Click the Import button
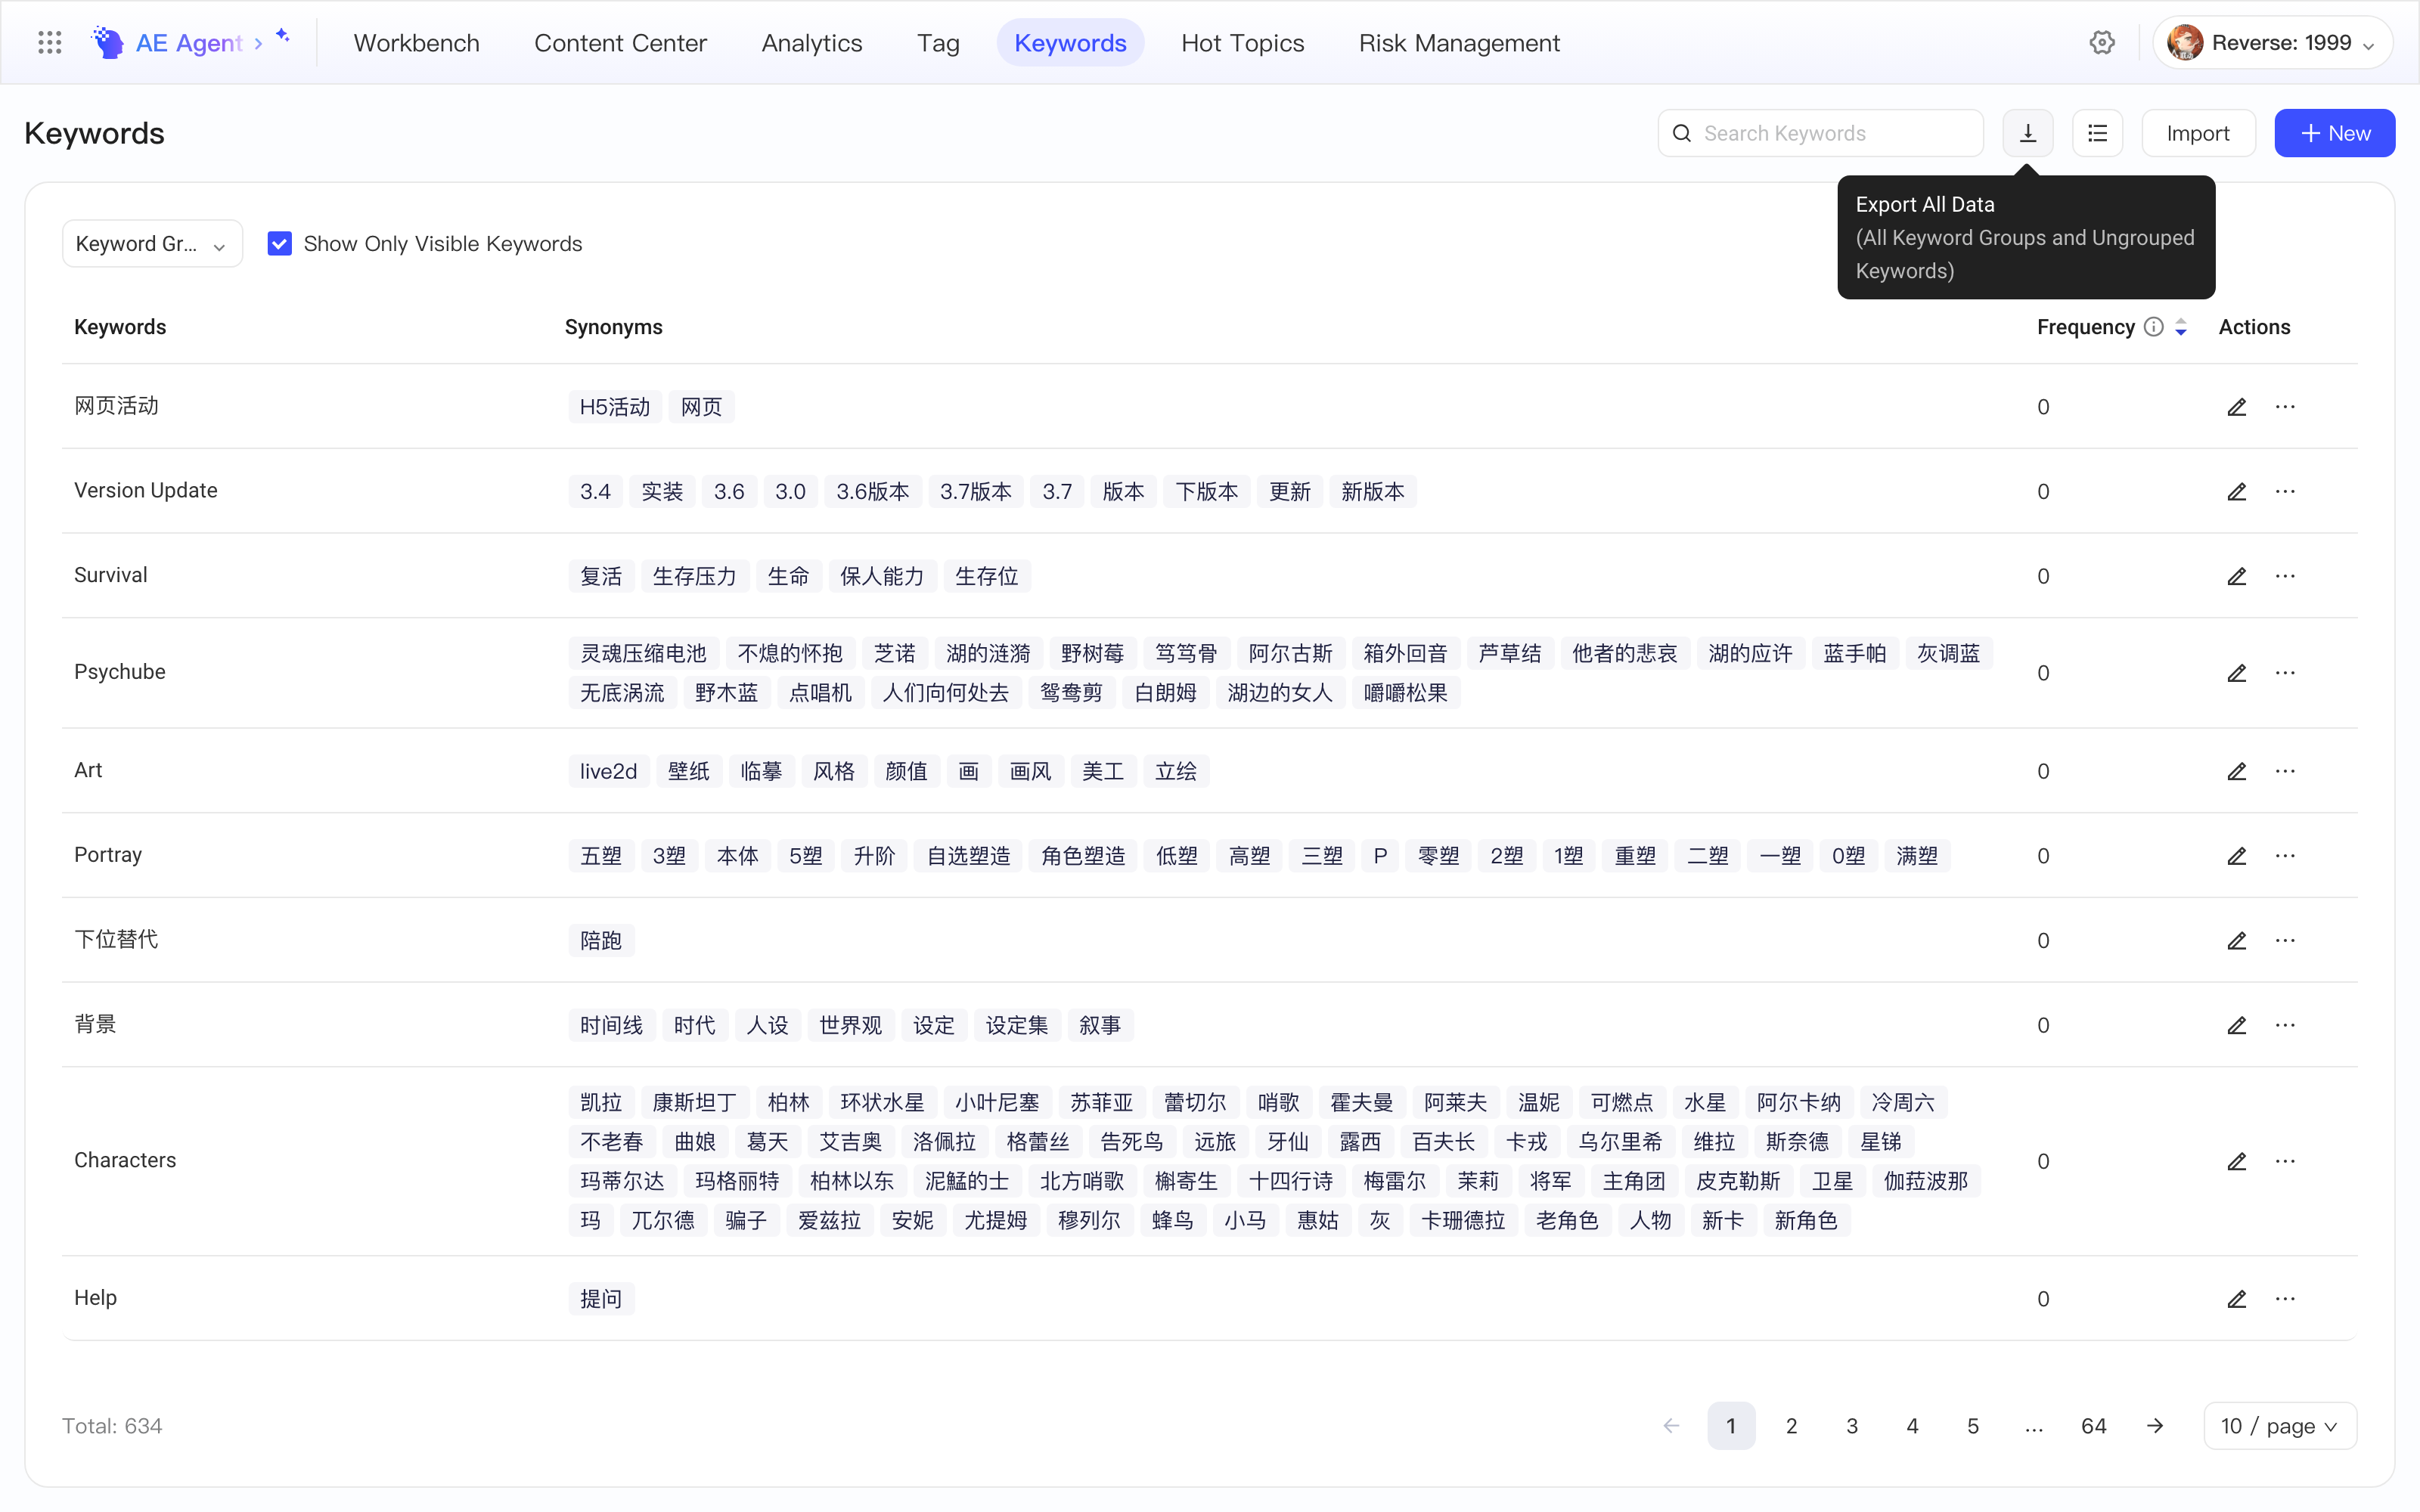Viewport: 2420px width, 1512px height. coord(2198,133)
